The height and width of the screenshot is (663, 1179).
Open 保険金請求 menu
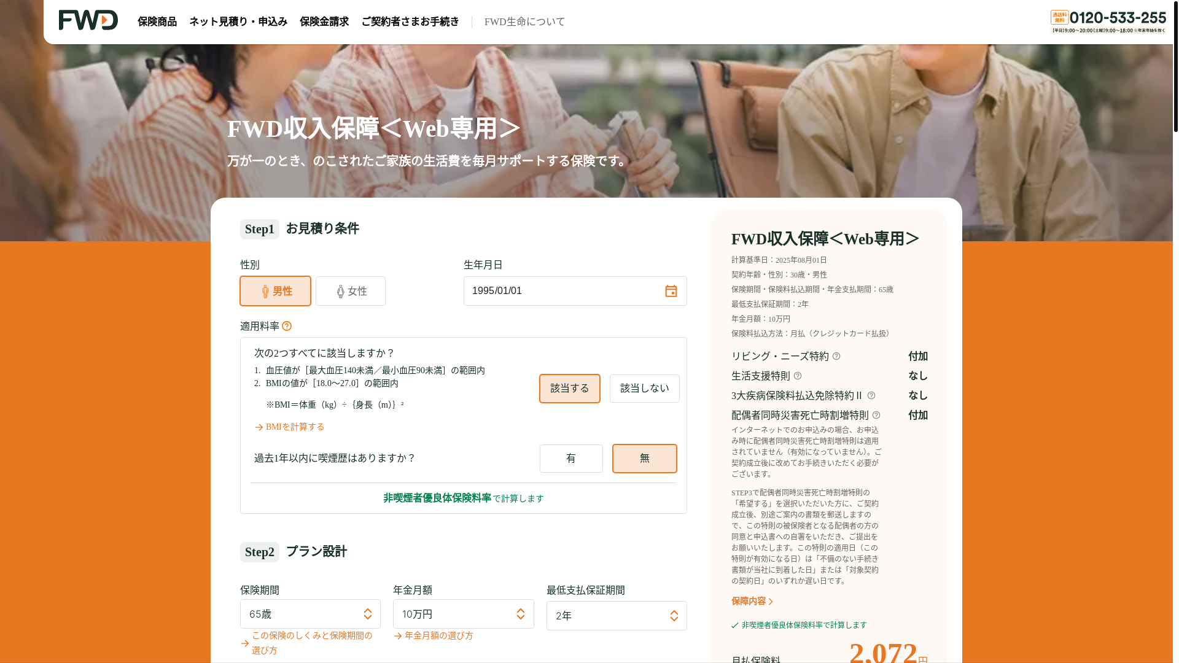click(x=324, y=21)
